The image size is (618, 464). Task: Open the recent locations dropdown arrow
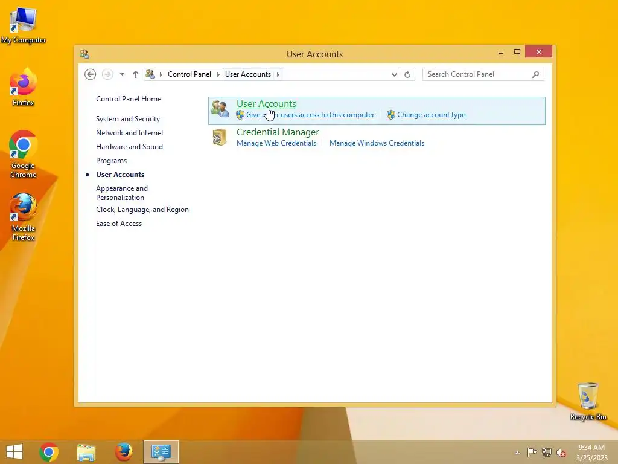(x=122, y=74)
